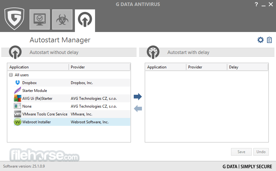This screenshot has height=171, width=276.
Task: Click the purple feather Starter Module icon
Action: click(x=18, y=90)
